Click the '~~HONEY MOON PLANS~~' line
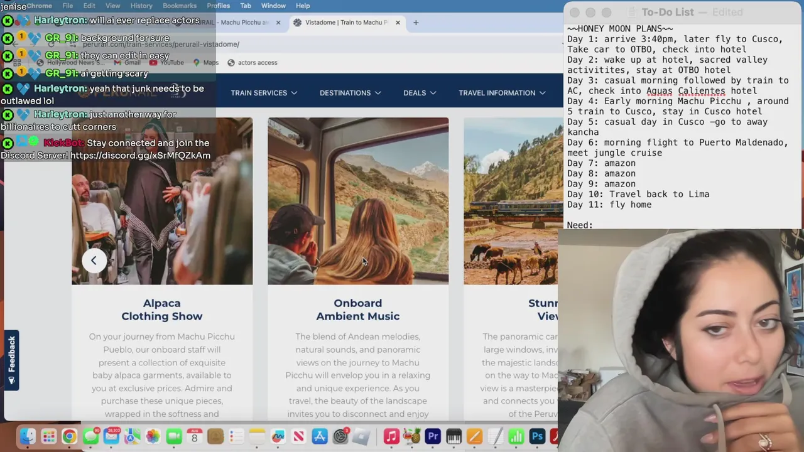 pyautogui.click(x=620, y=29)
